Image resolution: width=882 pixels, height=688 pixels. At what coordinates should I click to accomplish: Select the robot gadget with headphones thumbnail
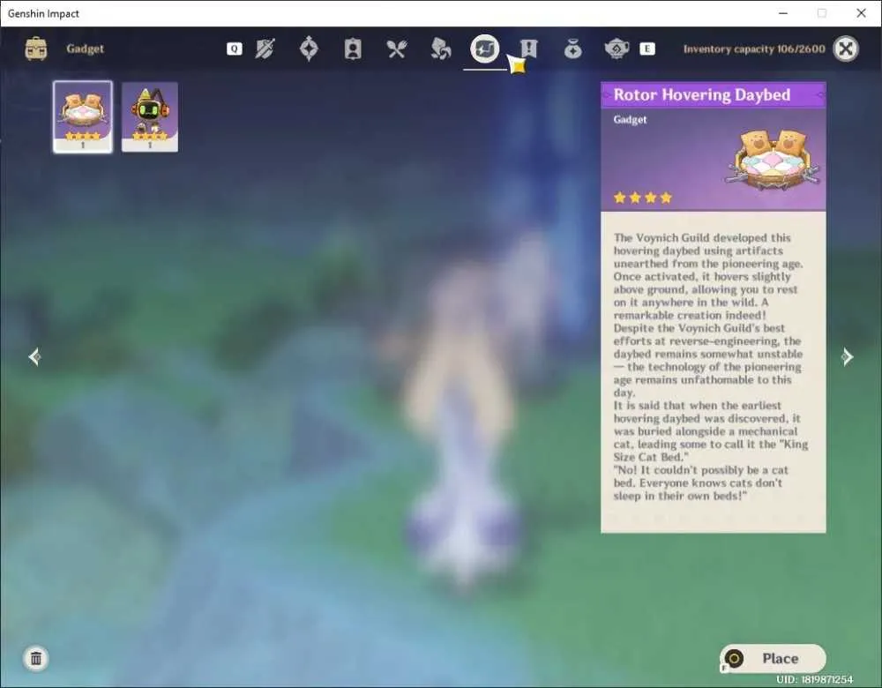click(150, 117)
